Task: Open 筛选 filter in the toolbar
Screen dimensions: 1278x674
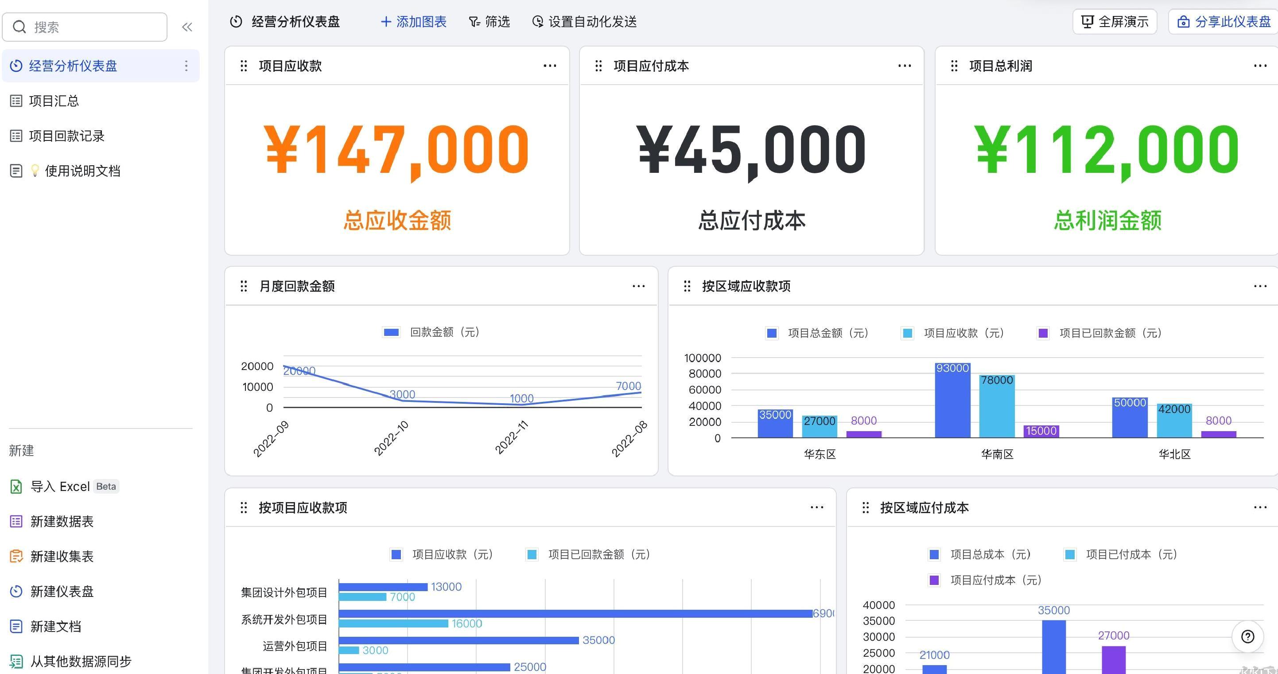Action: (x=489, y=22)
